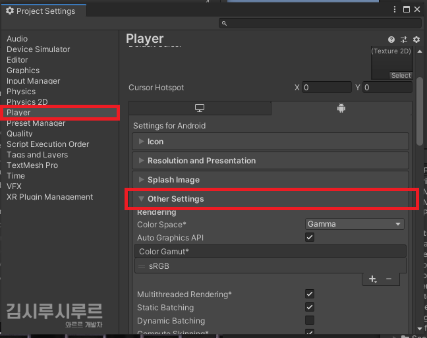Click the Select texture button
Image resolution: width=427 pixels, height=338 pixels.
(x=401, y=76)
